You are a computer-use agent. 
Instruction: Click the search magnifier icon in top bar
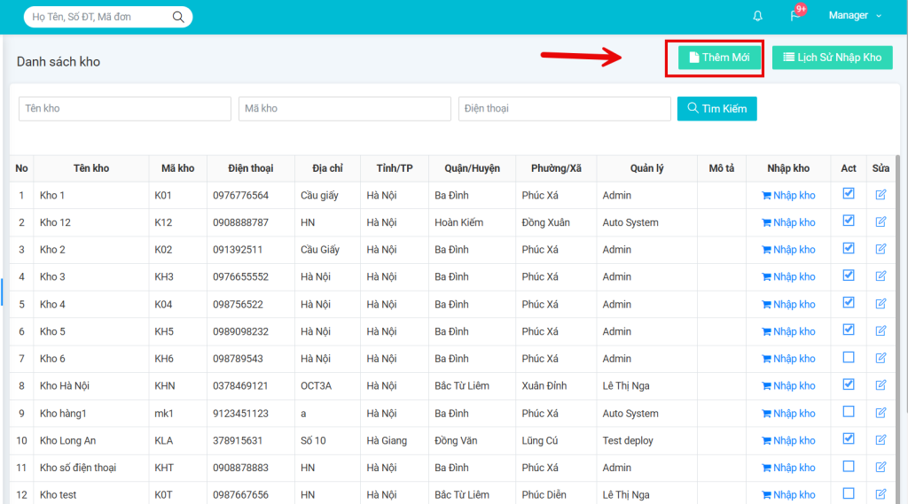coord(178,17)
